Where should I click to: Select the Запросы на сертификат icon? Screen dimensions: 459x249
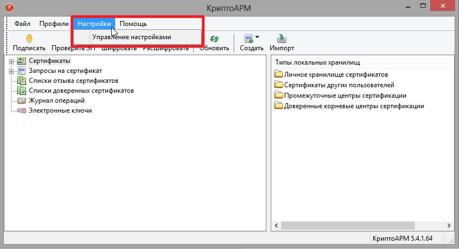[22, 71]
